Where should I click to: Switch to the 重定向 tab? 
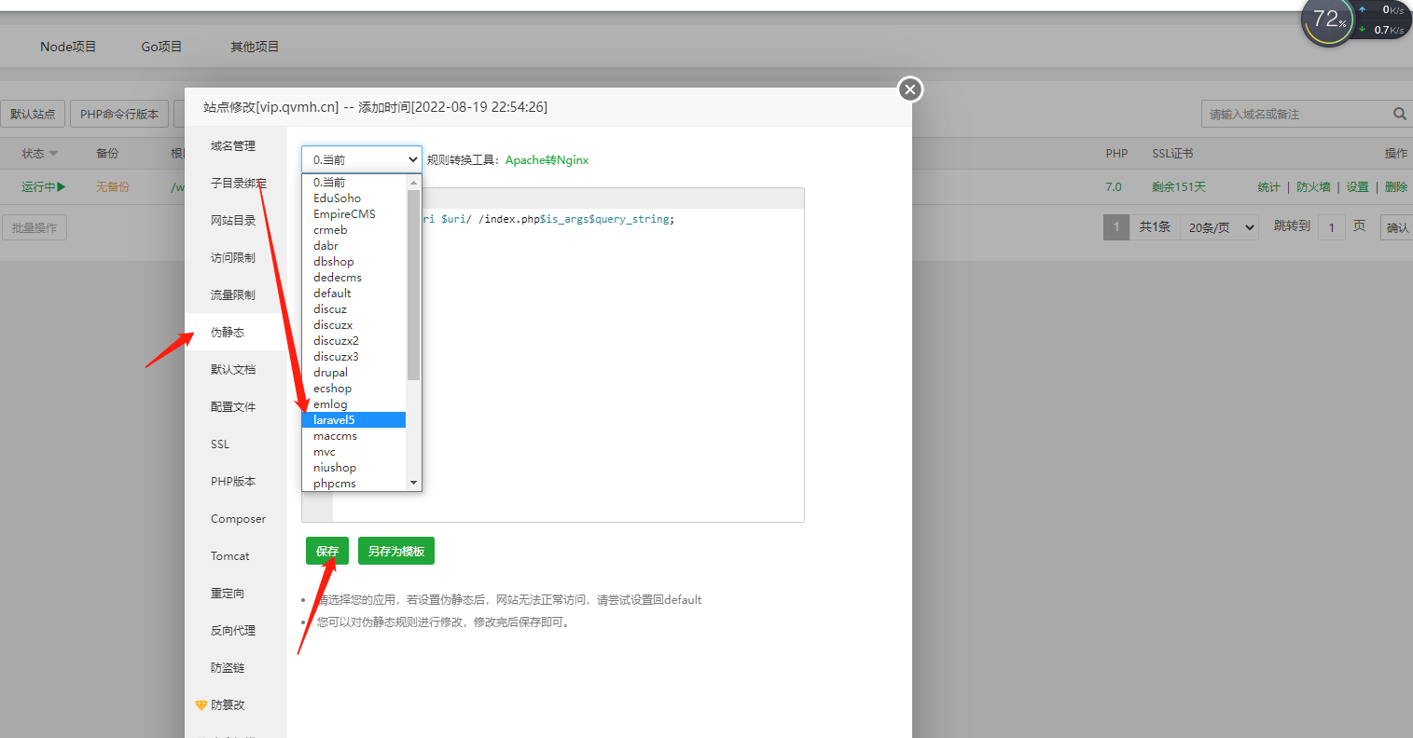[235, 594]
